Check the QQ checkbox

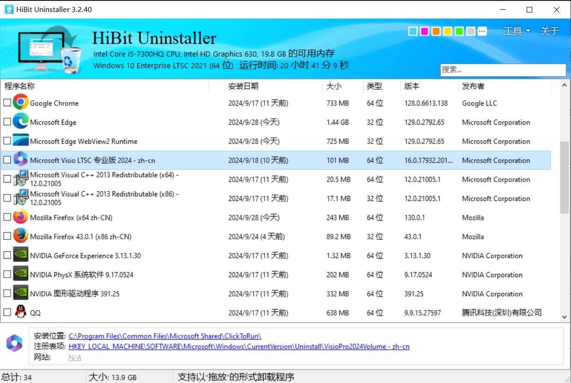7,312
